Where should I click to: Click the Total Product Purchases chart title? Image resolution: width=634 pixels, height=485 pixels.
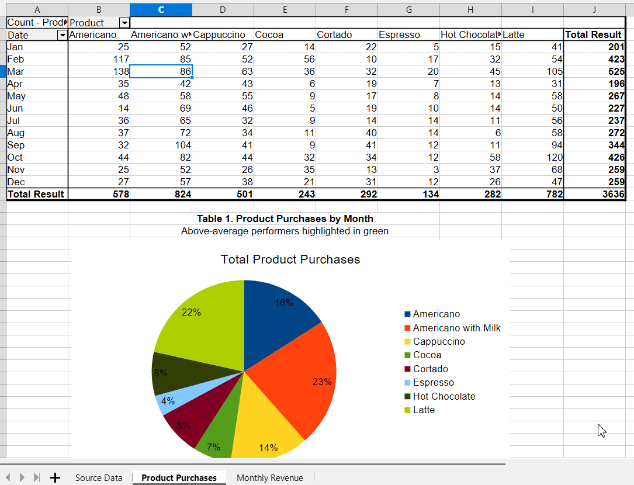point(290,259)
